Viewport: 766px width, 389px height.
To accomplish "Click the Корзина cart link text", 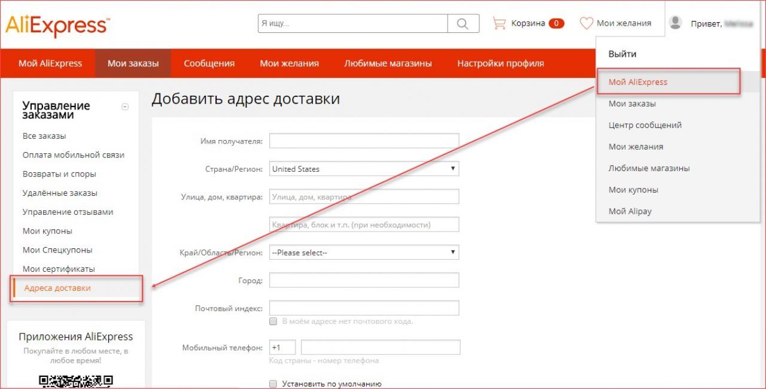I will [x=528, y=23].
